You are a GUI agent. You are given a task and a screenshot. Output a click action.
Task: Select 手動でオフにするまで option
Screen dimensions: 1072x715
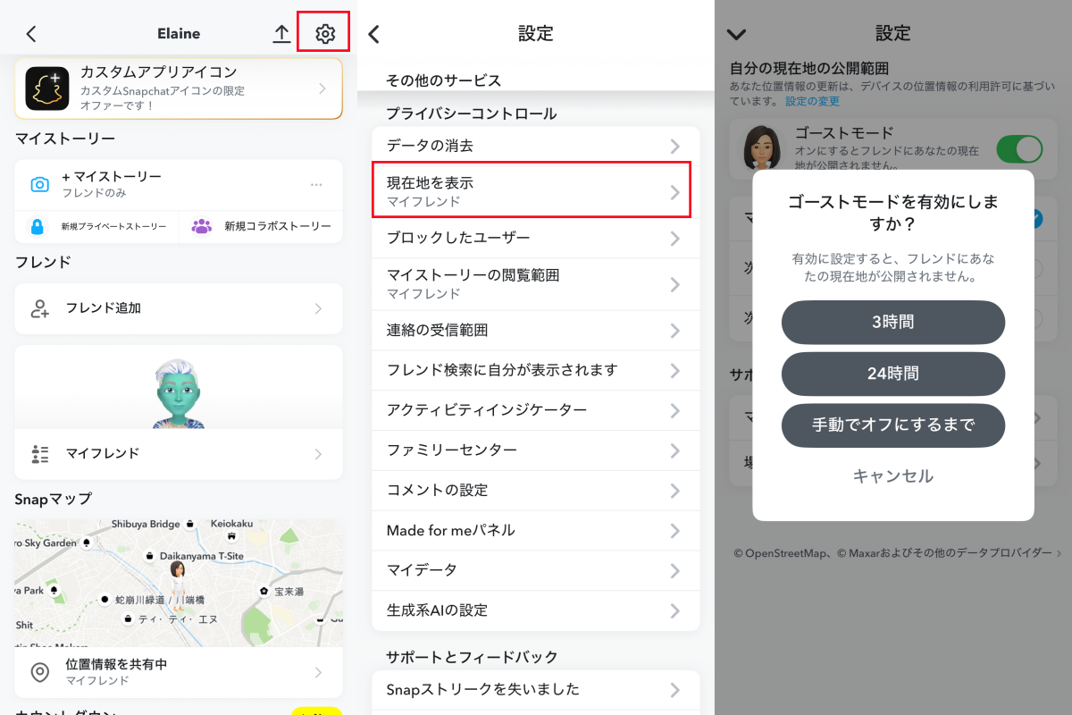[x=892, y=425]
